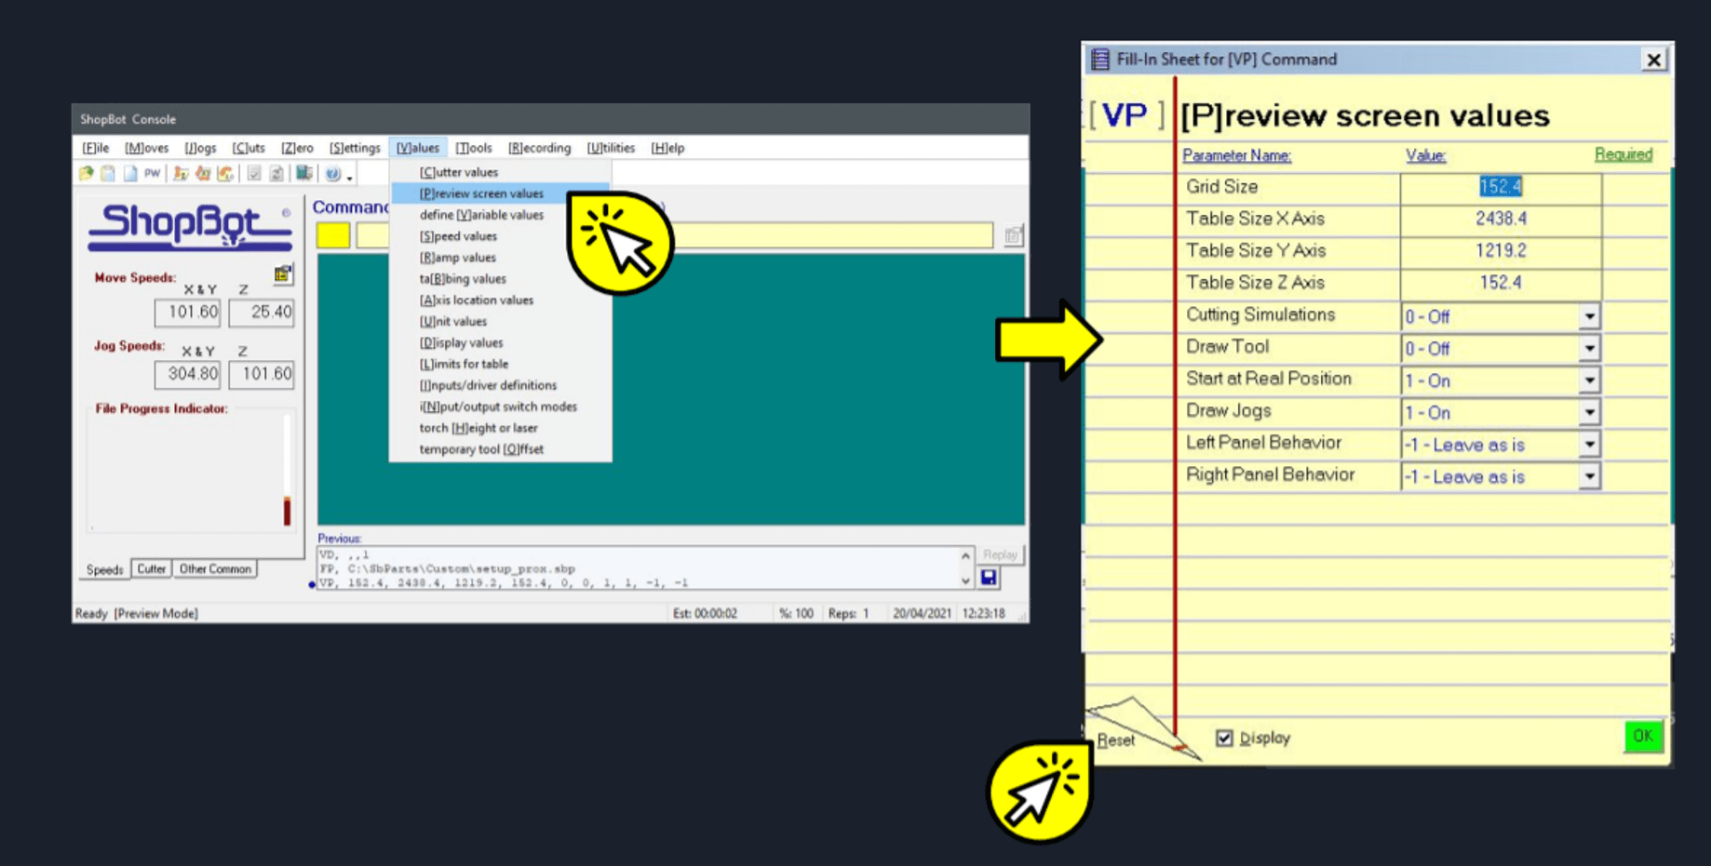Click the scroll-up arrow in Previous list
The height and width of the screenshot is (866, 1711).
pos(965,556)
